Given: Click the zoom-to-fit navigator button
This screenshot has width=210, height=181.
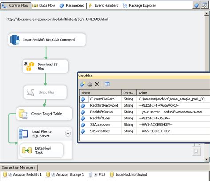Looking at the screenshot, I should click(196, 151).
